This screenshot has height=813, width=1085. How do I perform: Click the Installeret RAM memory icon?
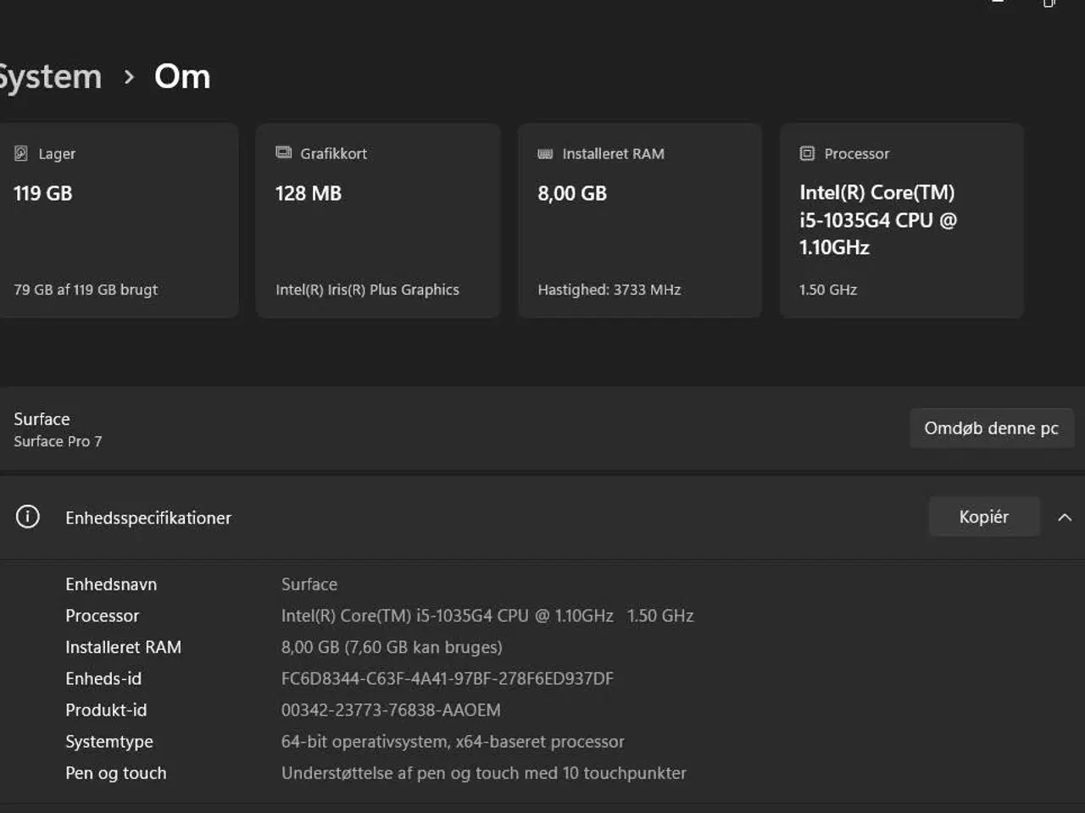[545, 153]
